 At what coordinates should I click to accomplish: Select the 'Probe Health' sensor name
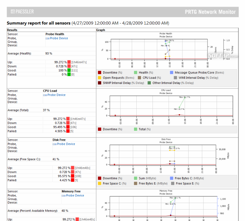55,34
